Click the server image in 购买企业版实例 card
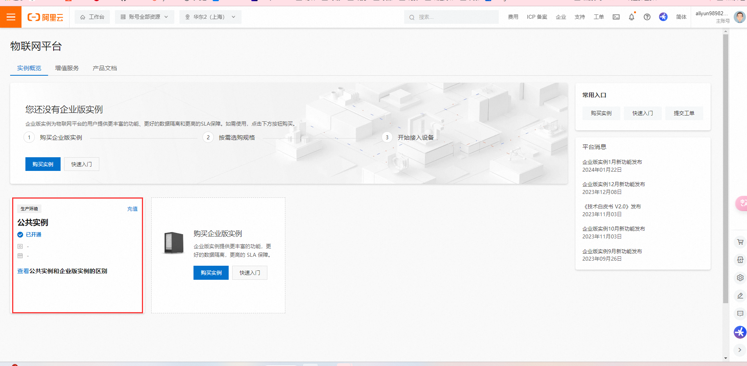 click(x=174, y=243)
